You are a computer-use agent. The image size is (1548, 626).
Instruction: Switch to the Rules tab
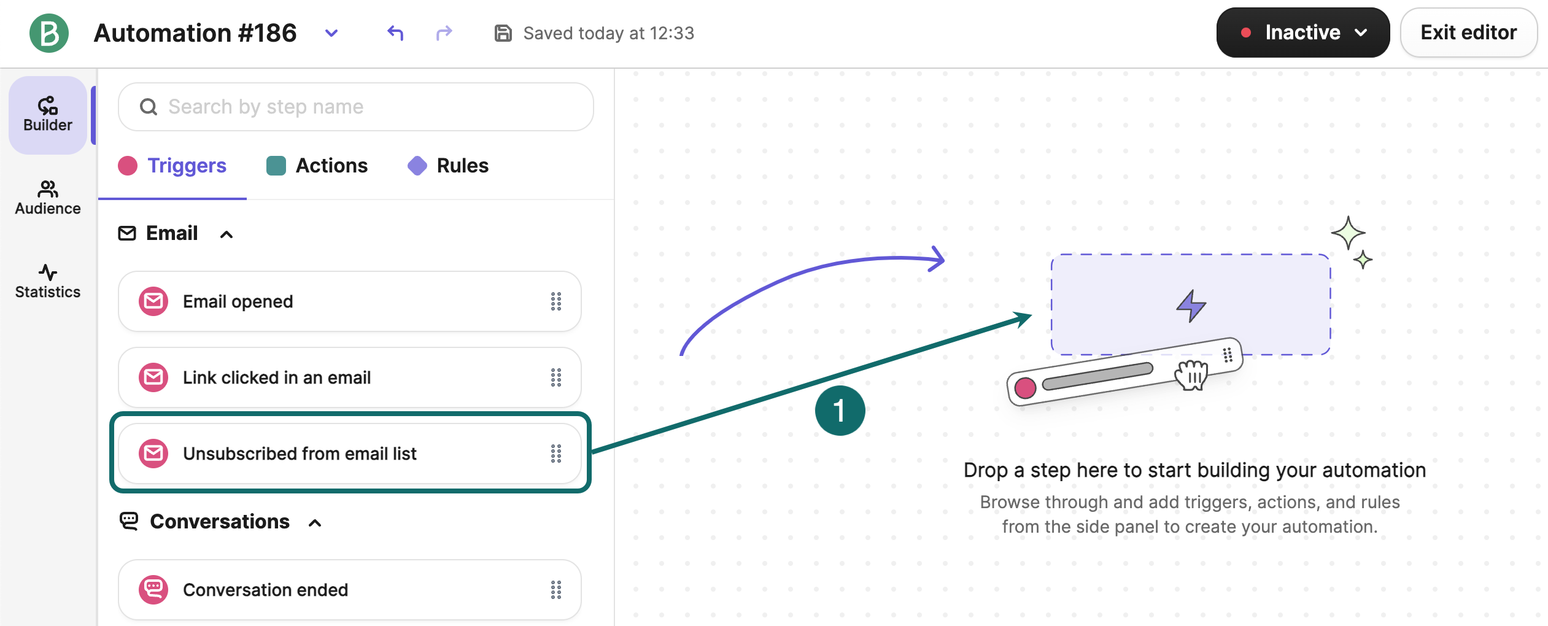click(x=448, y=166)
